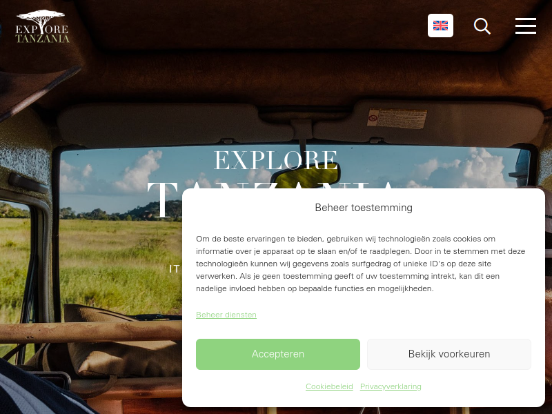Open the Cookiebeleid link
The image size is (552, 414).
tap(329, 386)
